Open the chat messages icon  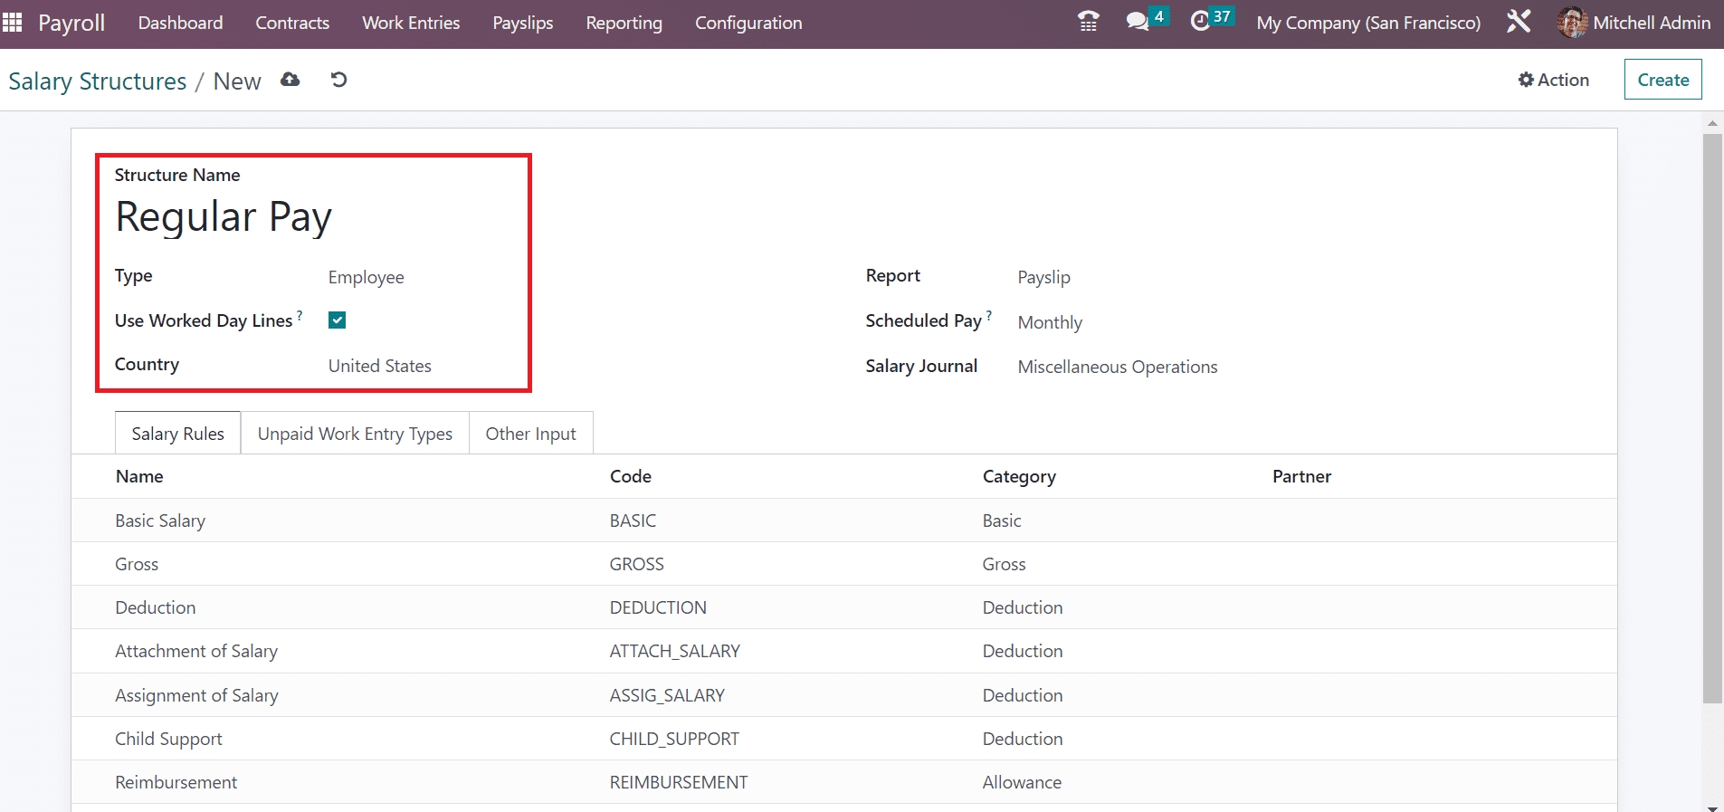[1138, 22]
